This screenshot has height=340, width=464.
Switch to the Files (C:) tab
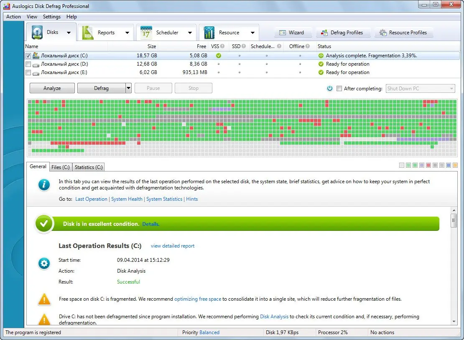pyautogui.click(x=60, y=167)
